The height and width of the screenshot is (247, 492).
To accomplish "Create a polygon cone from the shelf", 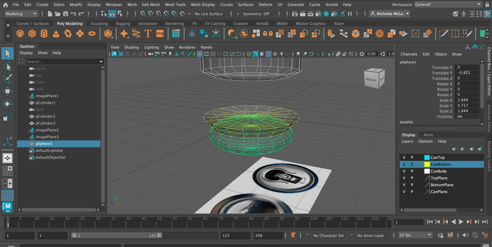I will point(56,34).
